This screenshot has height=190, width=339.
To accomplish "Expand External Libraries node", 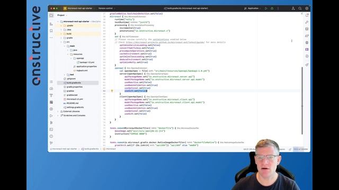I will (58, 111).
